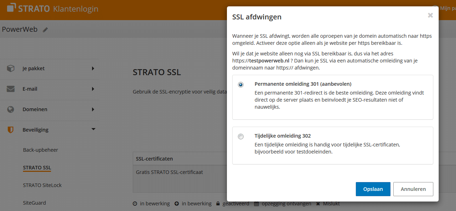This screenshot has height=211, width=456.
Task: Click the cross icon next to Mislukt
Action: (x=318, y=204)
